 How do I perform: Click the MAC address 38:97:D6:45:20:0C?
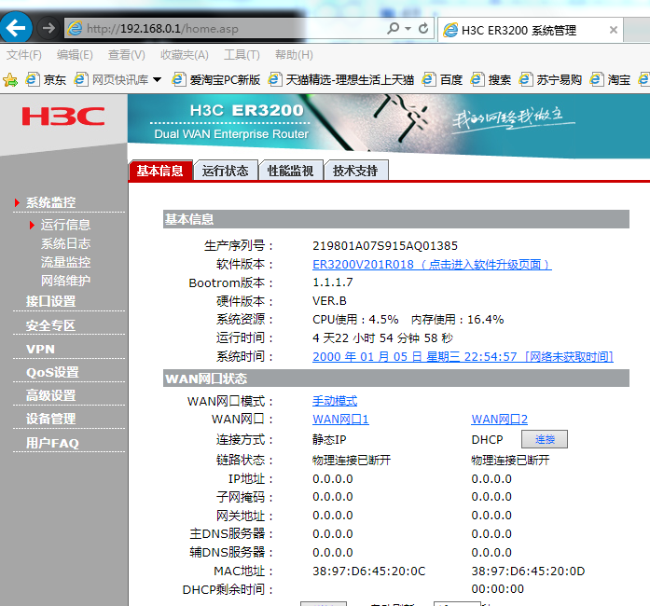click(x=369, y=572)
